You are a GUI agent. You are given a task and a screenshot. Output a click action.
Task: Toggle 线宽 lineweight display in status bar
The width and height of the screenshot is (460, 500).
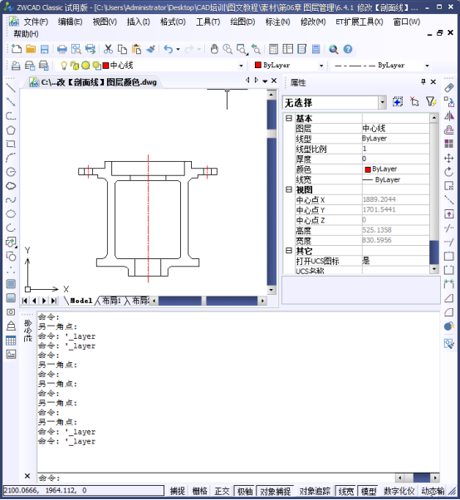pos(346,491)
